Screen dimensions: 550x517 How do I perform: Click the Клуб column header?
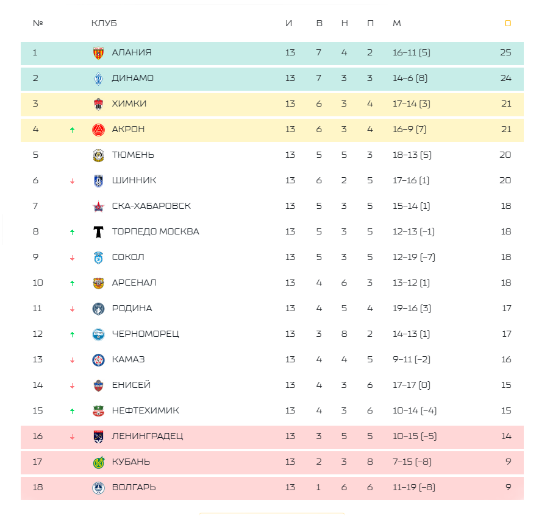[x=104, y=24]
